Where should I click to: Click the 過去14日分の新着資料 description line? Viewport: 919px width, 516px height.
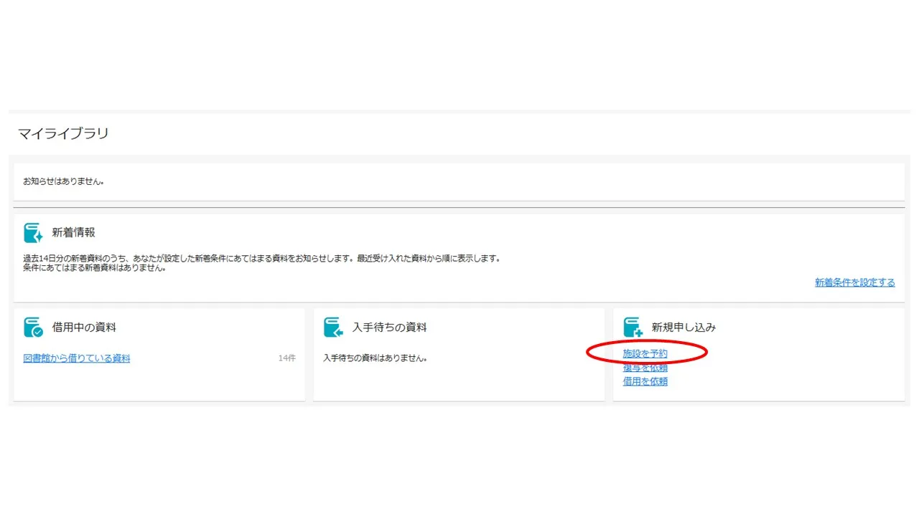click(x=261, y=258)
